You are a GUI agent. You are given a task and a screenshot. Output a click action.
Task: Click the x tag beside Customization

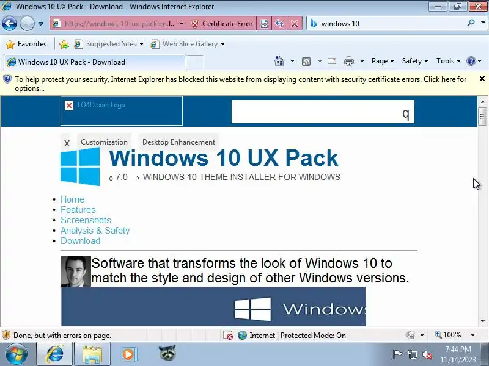tap(67, 143)
